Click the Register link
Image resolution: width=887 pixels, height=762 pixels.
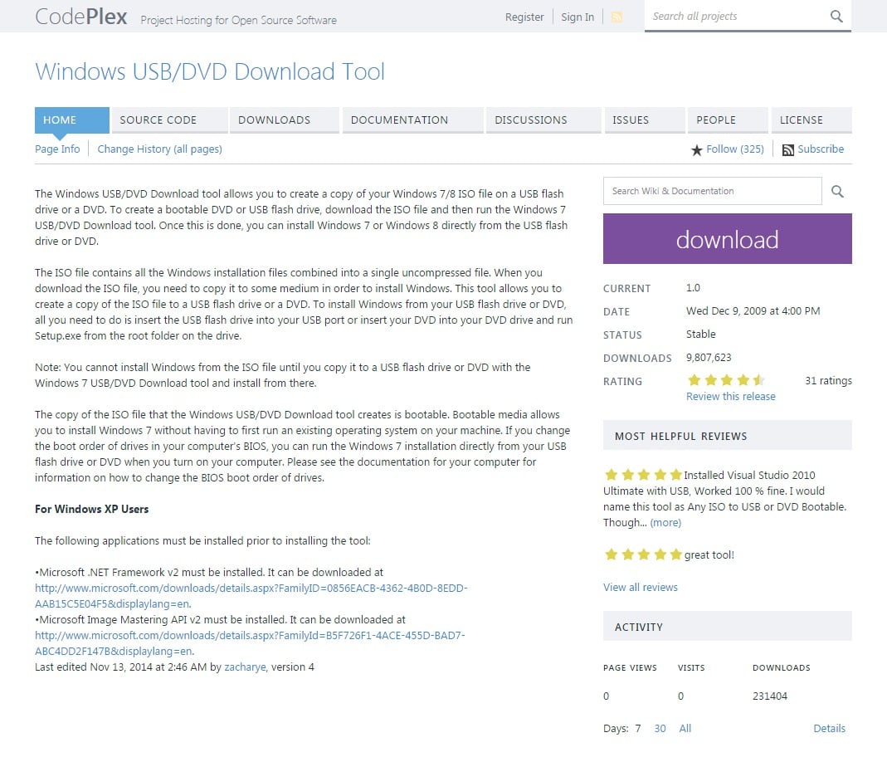coord(524,17)
